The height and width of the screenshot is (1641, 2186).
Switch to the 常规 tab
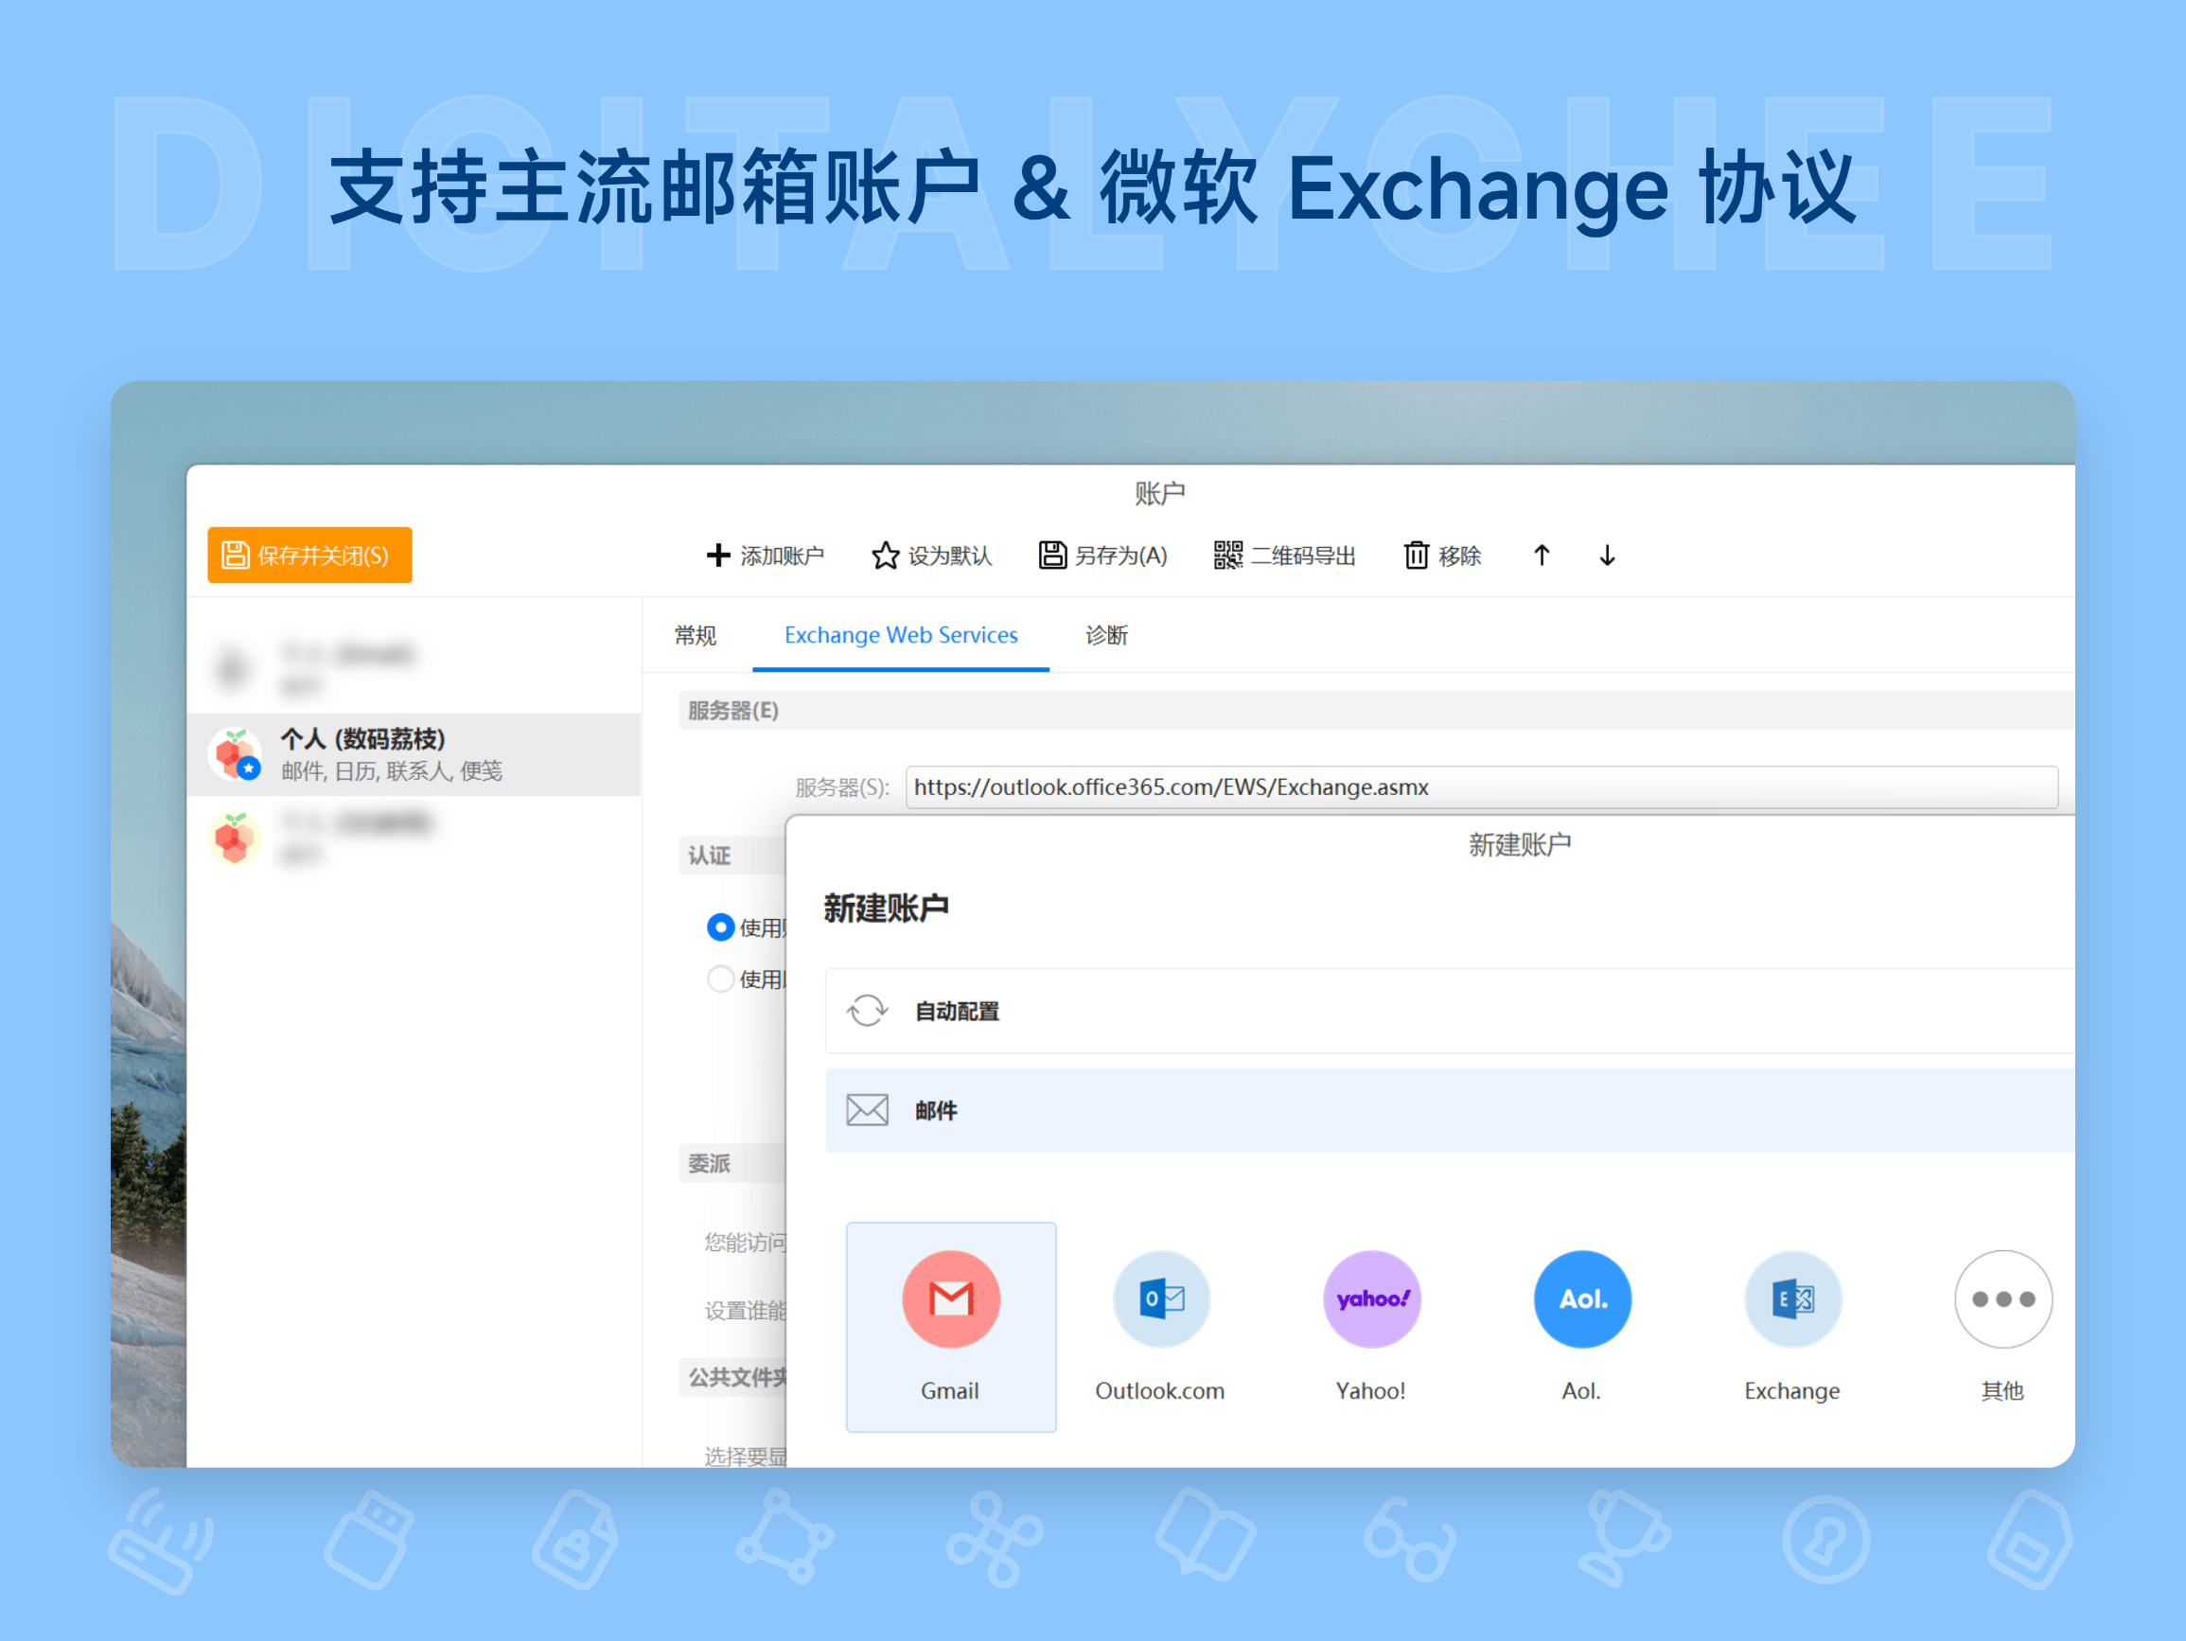(x=696, y=636)
